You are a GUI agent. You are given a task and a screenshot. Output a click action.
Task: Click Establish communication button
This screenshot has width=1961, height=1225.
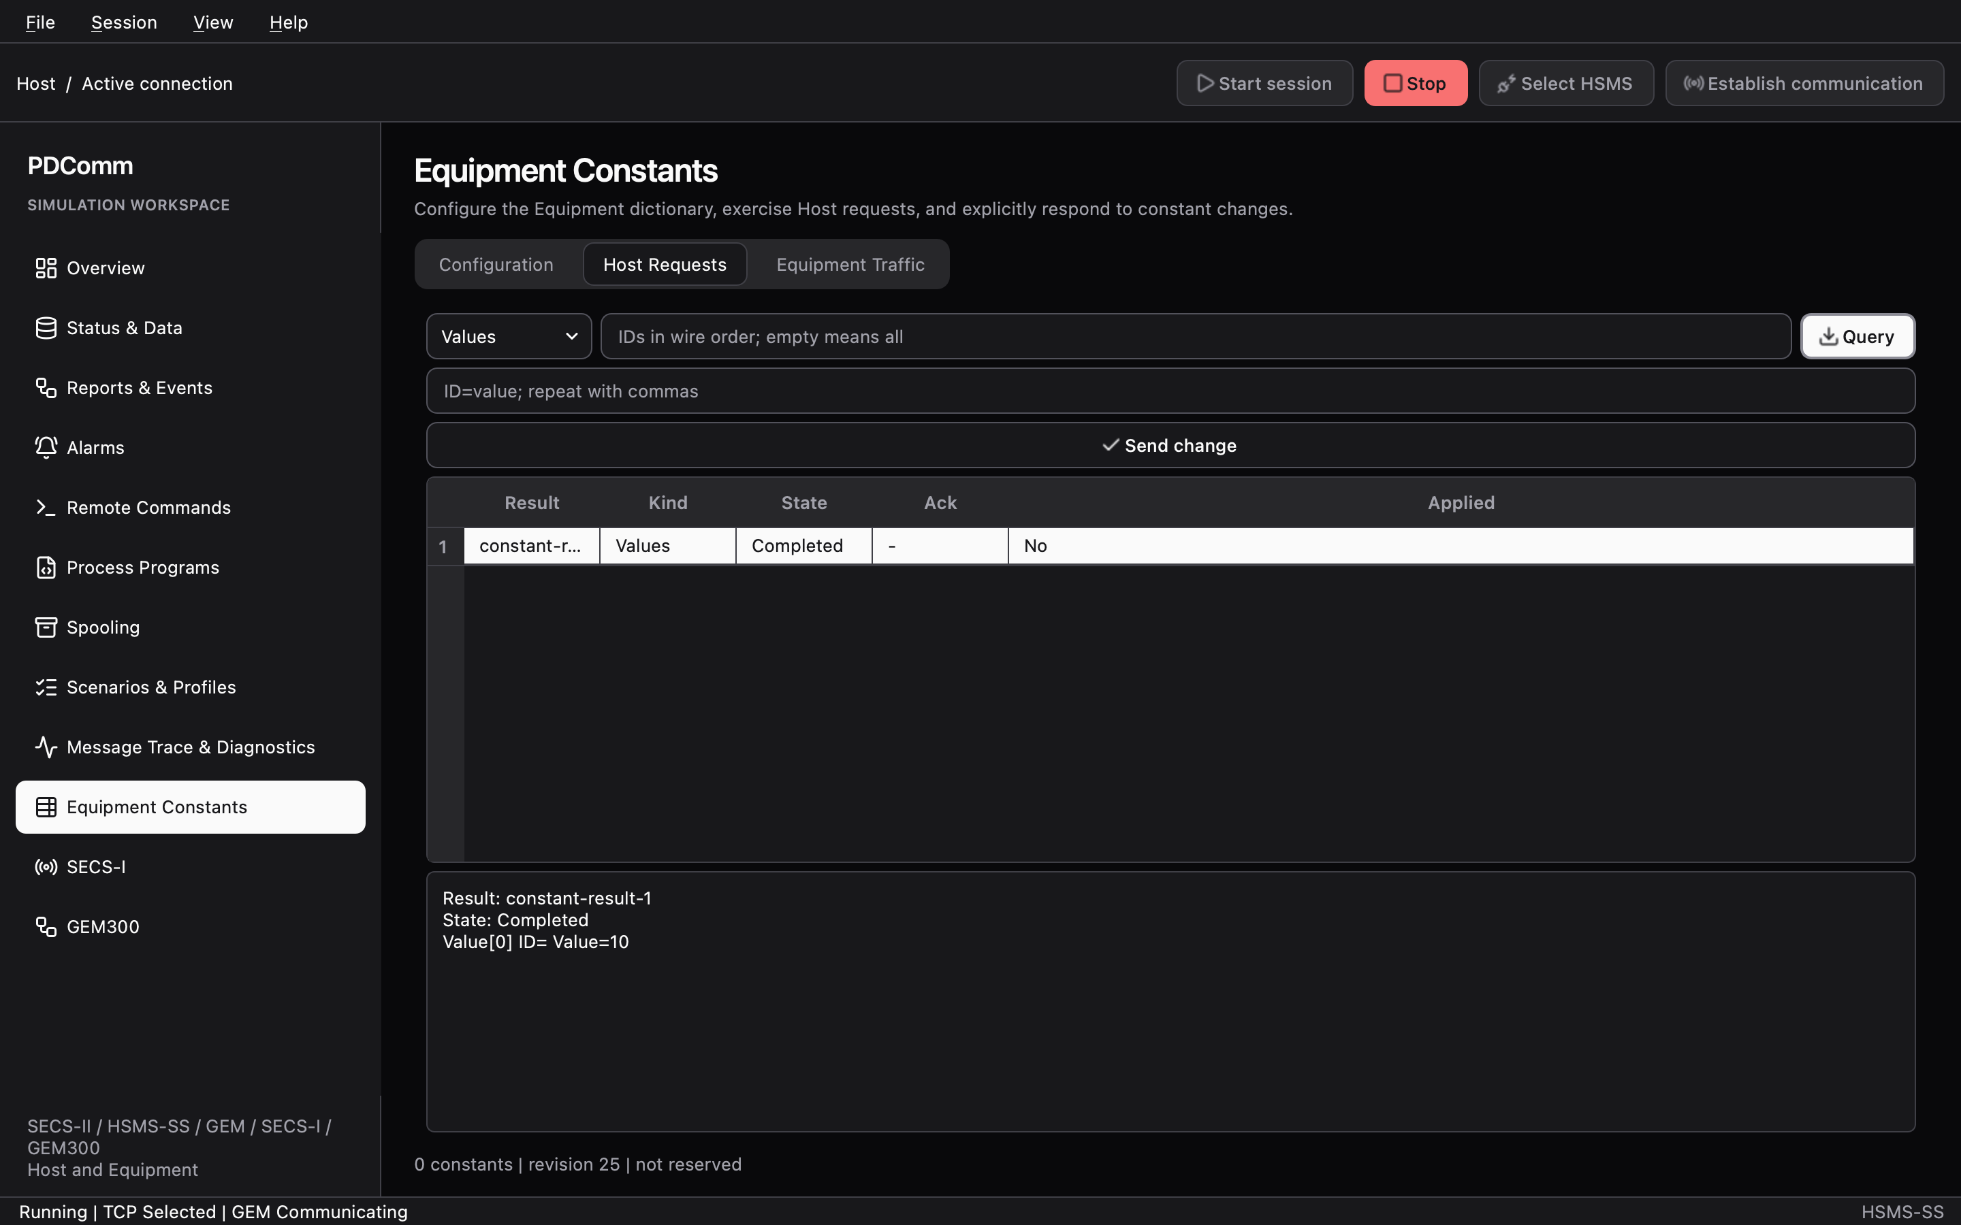point(1804,84)
